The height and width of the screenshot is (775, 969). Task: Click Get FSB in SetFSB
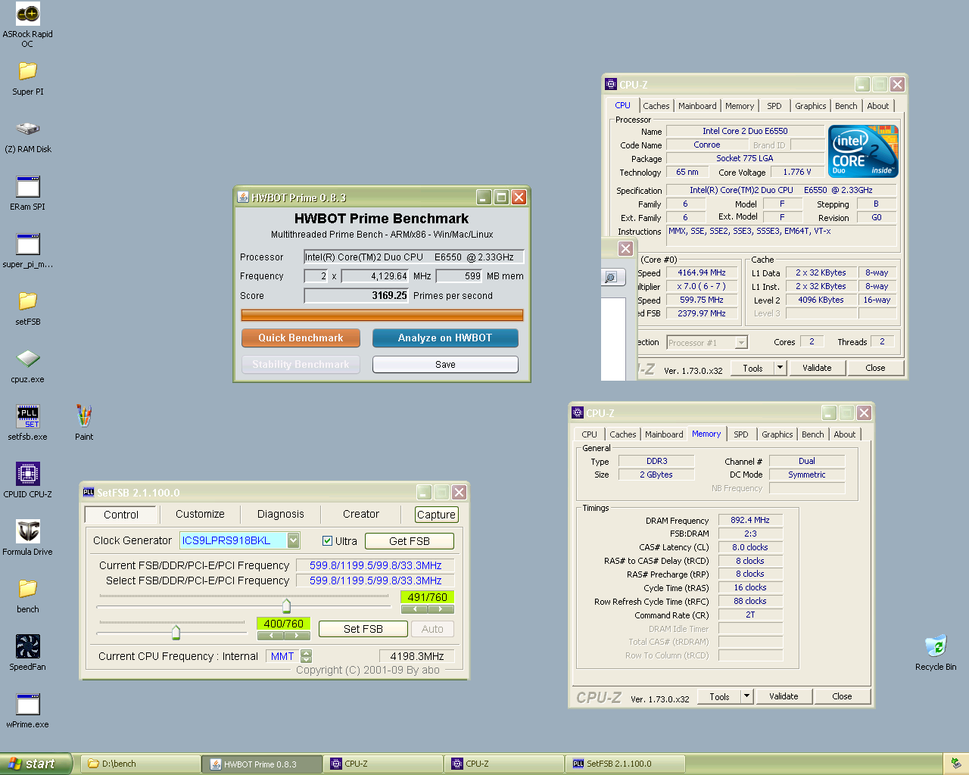point(410,541)
